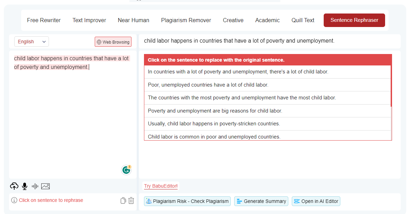Click the upload file cloud icon
This screenshot has height=214, width=408.
click(14, 186)
